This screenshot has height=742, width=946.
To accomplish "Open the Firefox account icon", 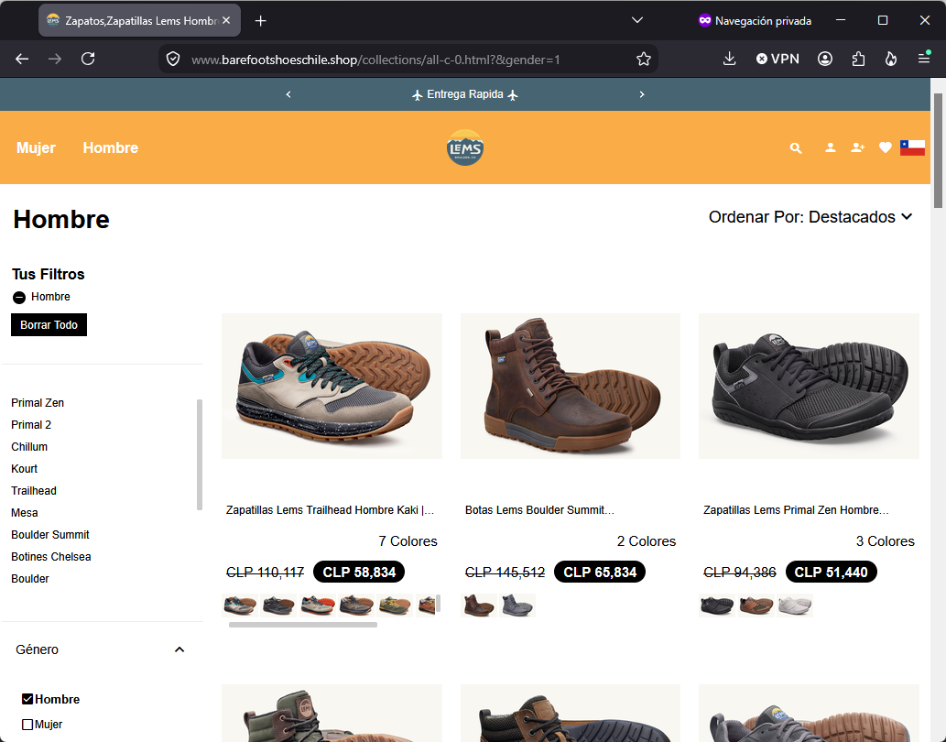I will 825,59.
